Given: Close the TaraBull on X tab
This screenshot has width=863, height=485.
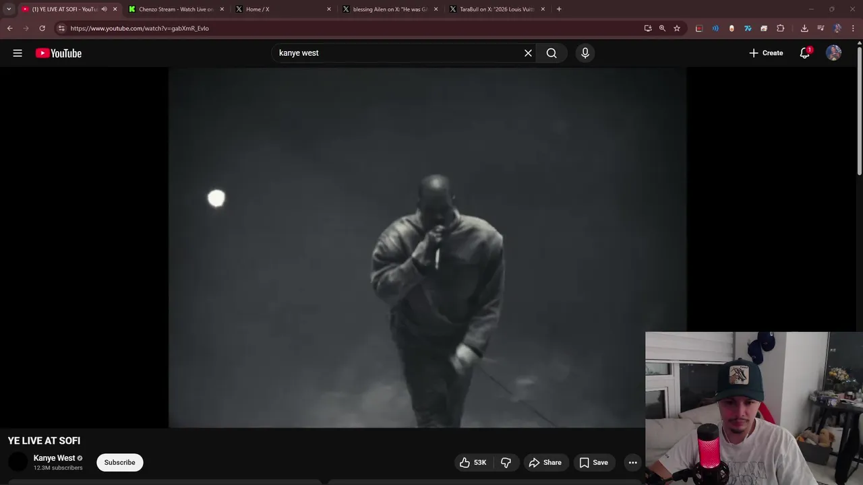Looking at the screenshot, I should 543,9.
